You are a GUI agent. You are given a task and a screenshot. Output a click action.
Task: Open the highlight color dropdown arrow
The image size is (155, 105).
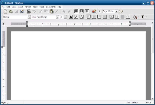[x=139, y=17]
